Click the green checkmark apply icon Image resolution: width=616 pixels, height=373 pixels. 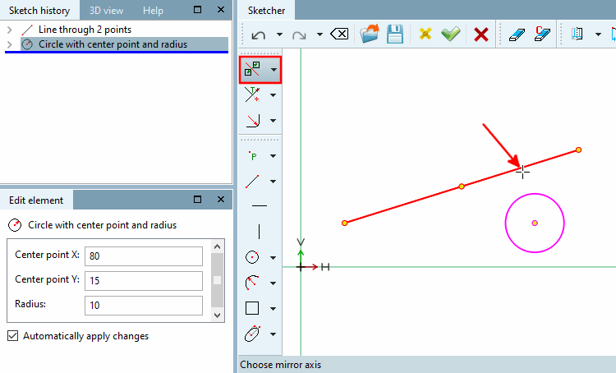(x=451, y=35)
